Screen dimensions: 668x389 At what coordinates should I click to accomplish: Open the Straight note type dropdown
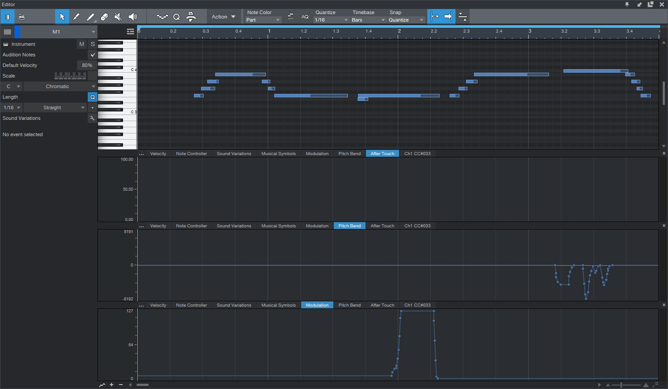click(55, 107)
